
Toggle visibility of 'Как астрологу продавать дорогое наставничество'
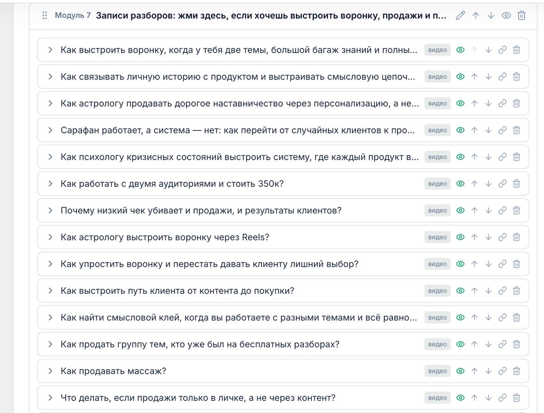click(x=460, y=103)
